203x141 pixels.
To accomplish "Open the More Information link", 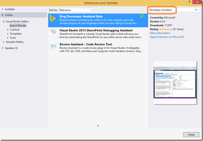I will pyautogui.click(x=160, y=33).
